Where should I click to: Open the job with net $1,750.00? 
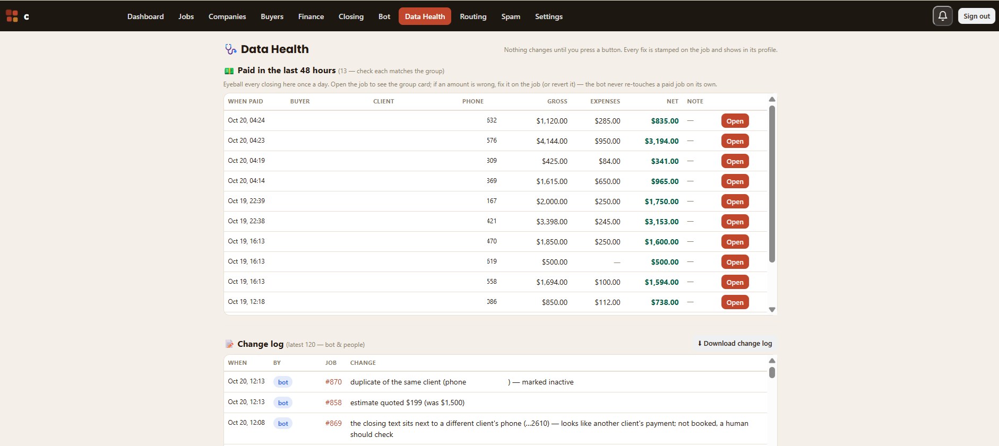click(x=735, y=202)
